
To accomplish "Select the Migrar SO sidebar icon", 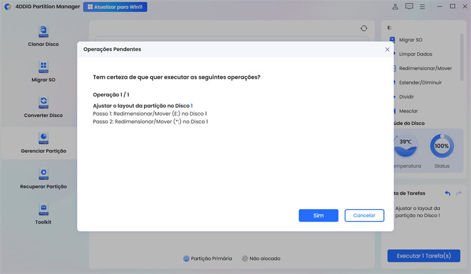I will 44,66.
